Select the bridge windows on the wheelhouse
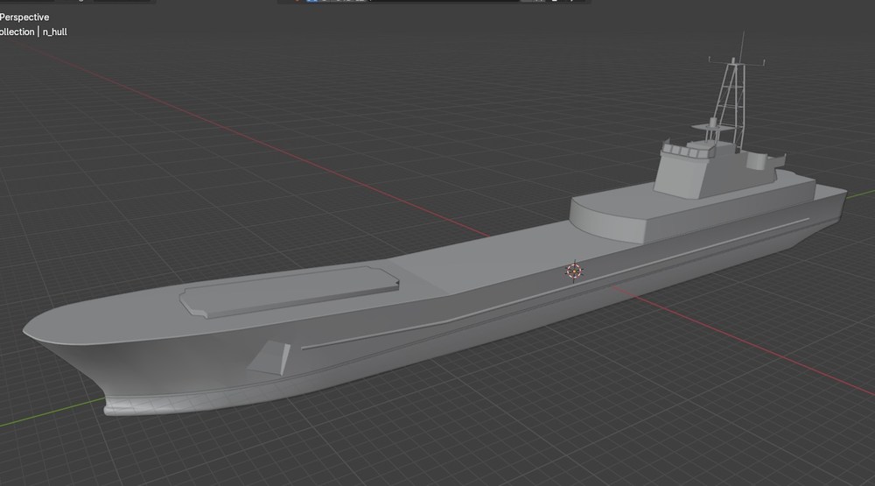 688,151
